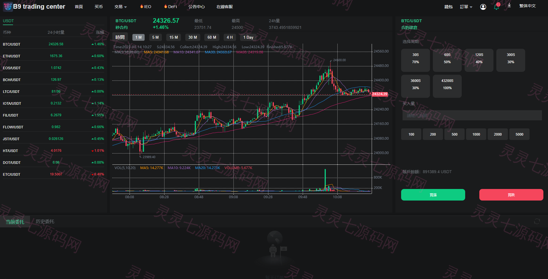The height and width of the screenshot is (279, 548).
Task: Choose the 120S 40% period
Action: point(479,60)
